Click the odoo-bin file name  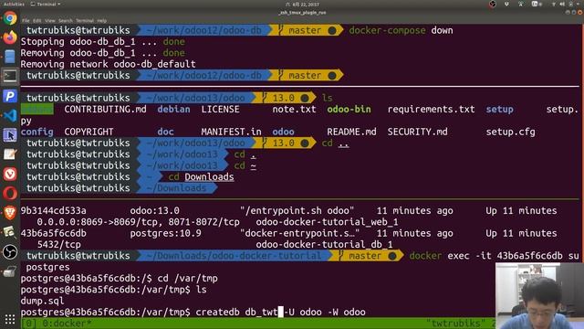tap(349, 110)
